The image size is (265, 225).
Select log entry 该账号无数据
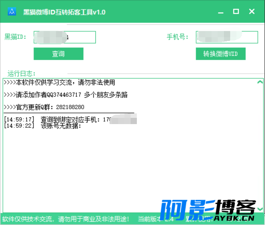[43, 126]
